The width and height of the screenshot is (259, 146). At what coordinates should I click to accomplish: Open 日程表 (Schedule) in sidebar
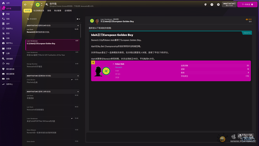pos(8,48)
